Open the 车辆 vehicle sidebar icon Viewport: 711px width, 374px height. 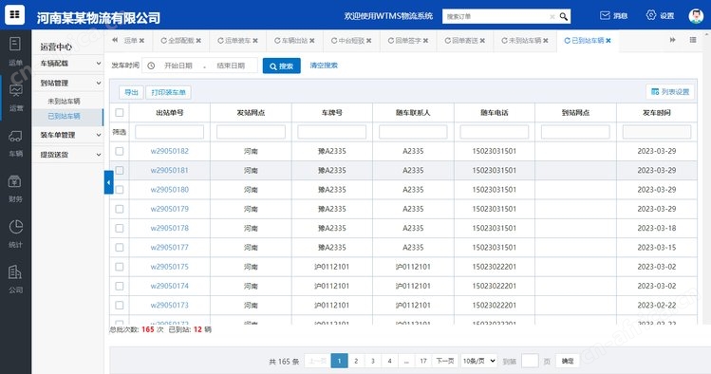[x=15, y=136]
